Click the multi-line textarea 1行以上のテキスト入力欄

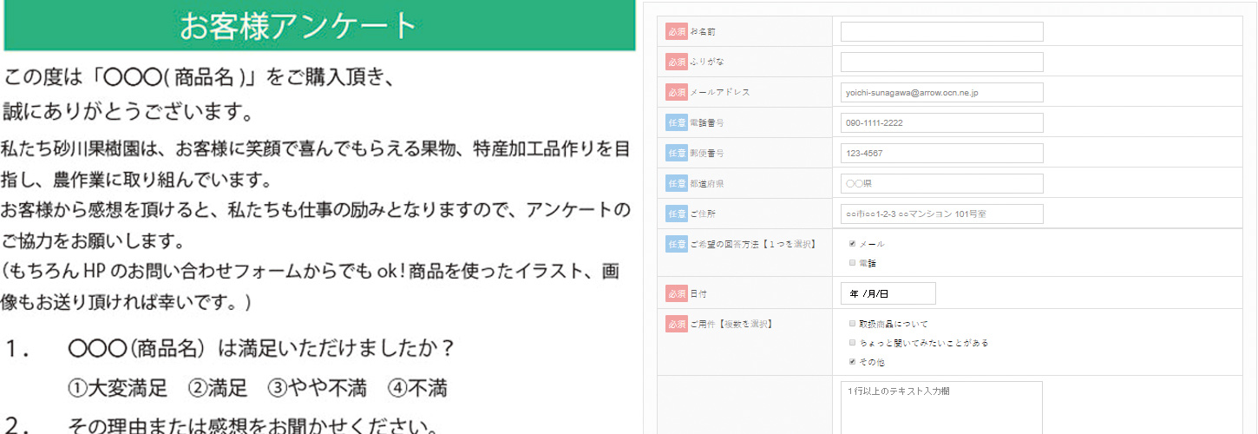(941, 408)
